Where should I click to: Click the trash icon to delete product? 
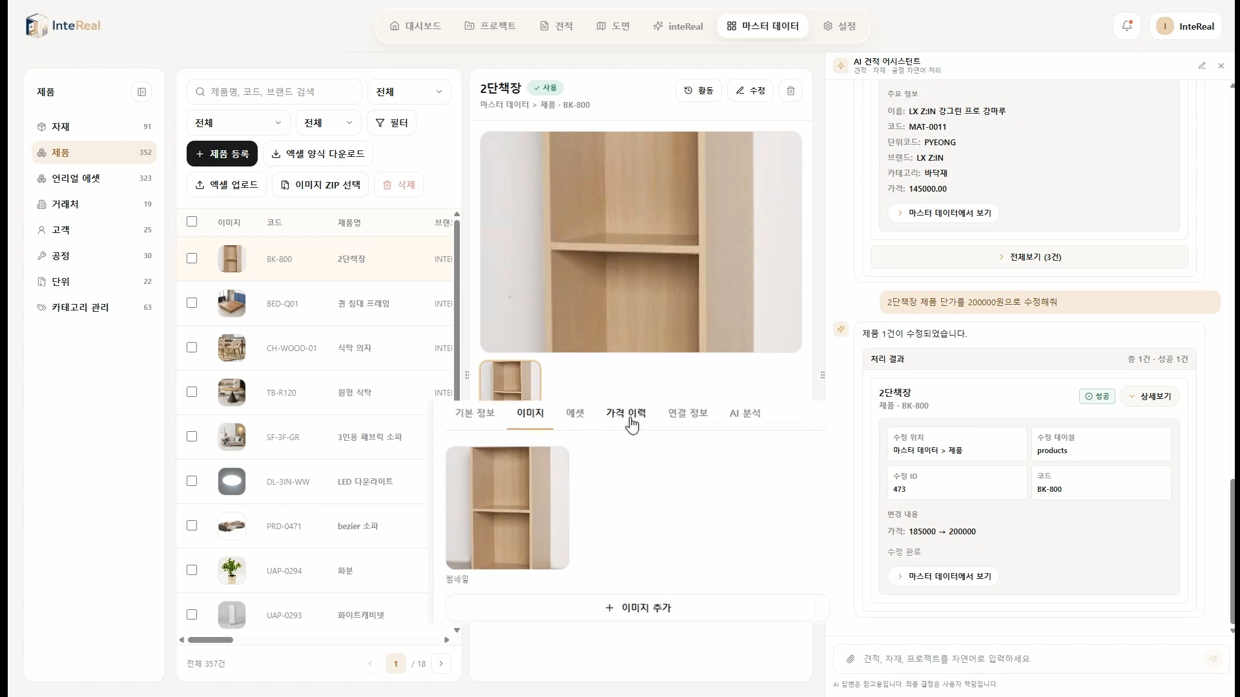[x=790, y=90]
